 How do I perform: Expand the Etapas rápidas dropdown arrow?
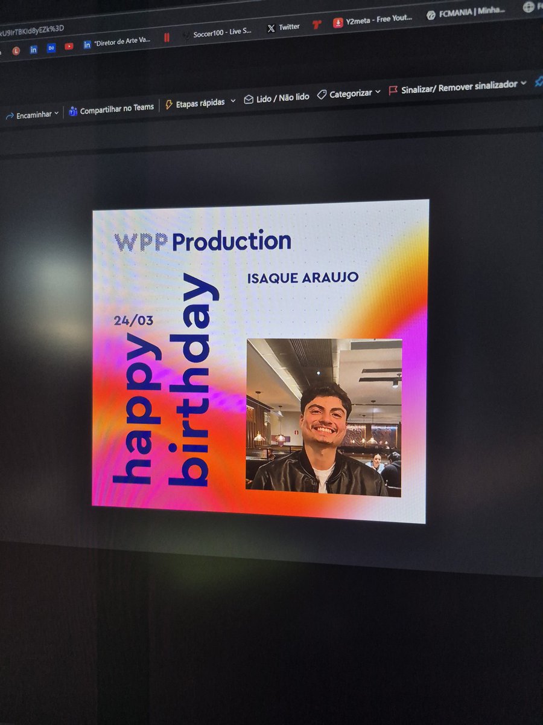pyautogui.click(x=233, y=101)
